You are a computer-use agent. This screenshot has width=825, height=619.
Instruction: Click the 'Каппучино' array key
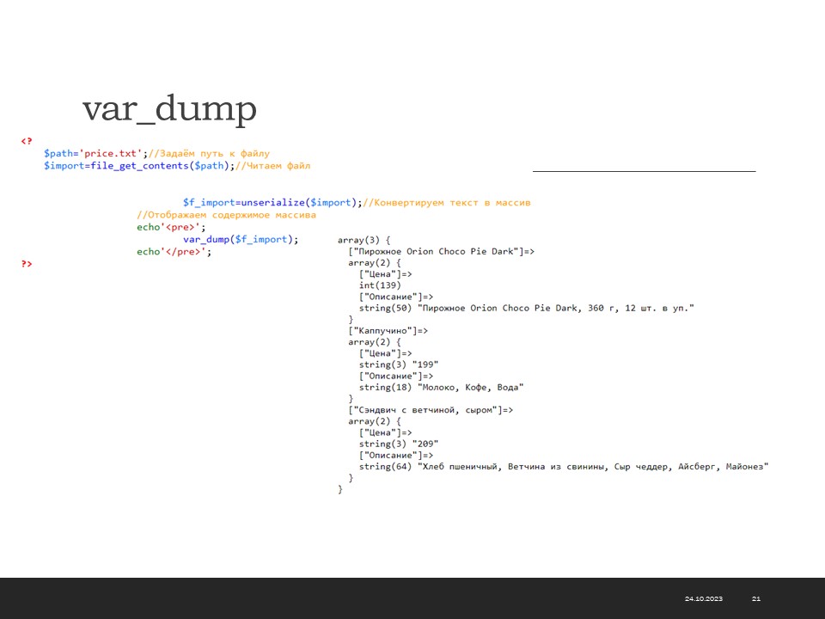[x=388, y=330]
